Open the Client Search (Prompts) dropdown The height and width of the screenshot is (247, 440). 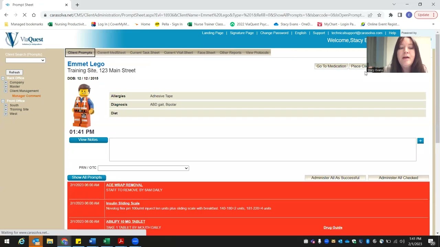point(25,60)
